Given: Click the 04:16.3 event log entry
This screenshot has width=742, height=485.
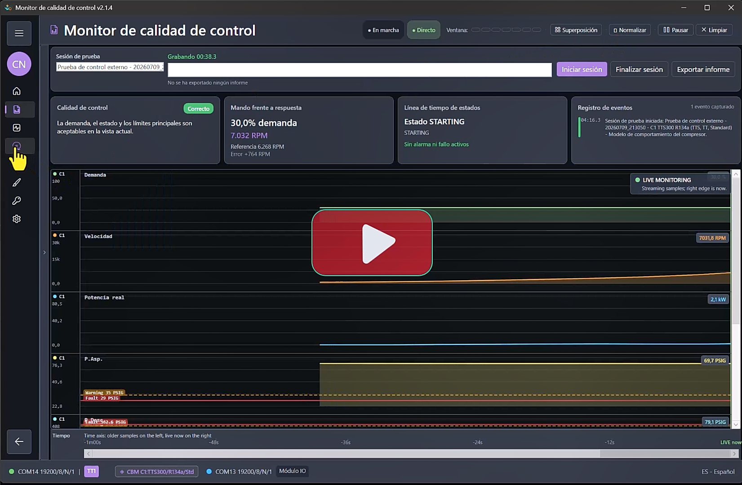Looking at the screenshot, I should click(656, 128).
